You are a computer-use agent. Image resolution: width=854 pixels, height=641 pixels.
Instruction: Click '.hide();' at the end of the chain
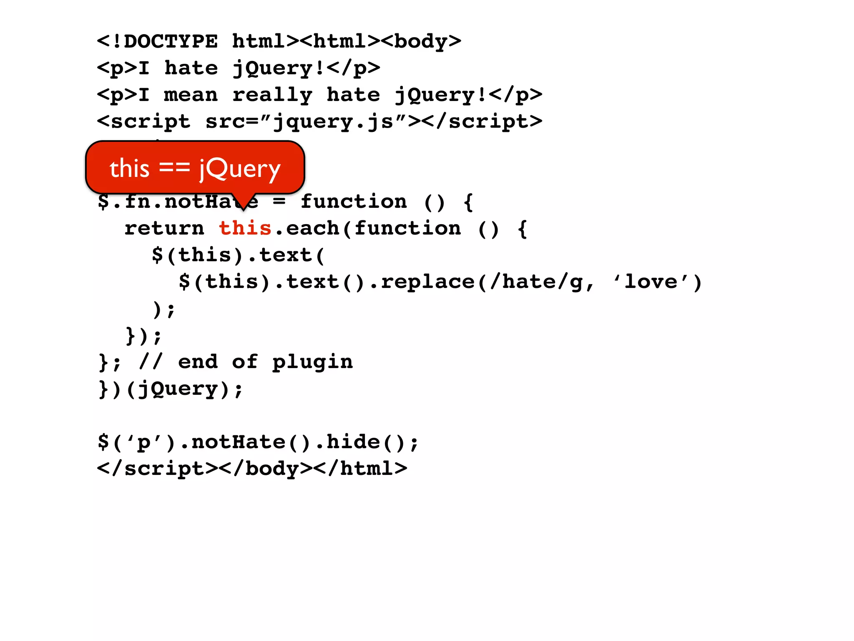pyautogui.click(x=367, y=442)
